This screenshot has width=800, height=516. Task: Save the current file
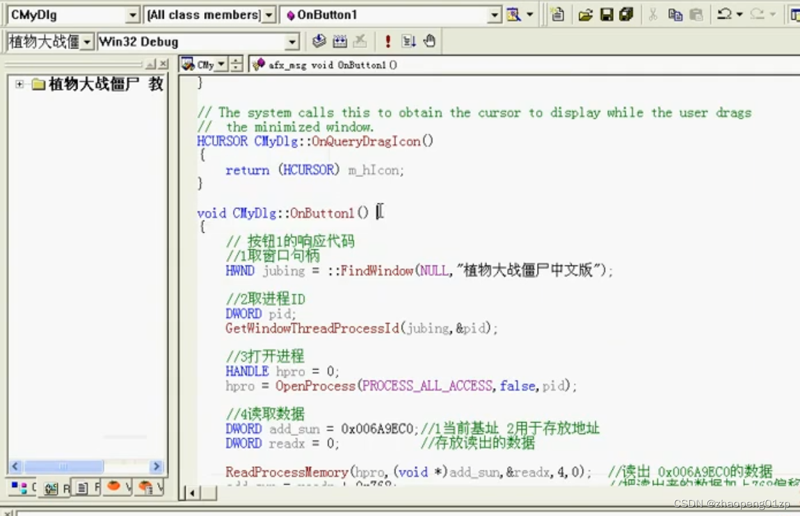tap(606, 15)
